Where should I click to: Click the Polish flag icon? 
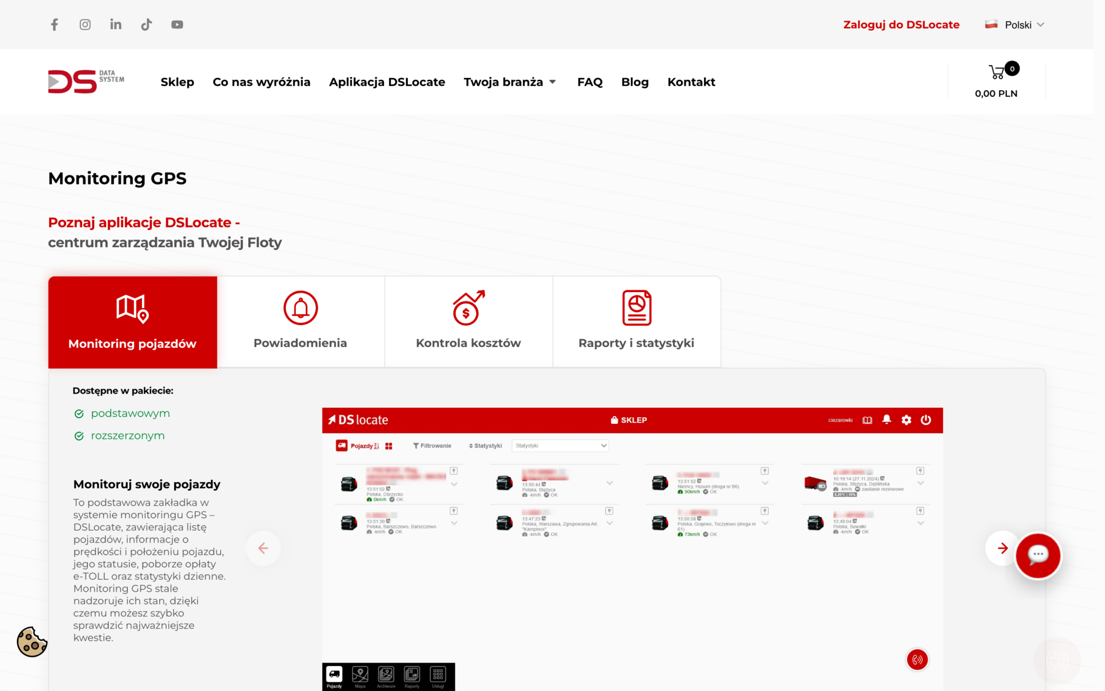(991, 24)
